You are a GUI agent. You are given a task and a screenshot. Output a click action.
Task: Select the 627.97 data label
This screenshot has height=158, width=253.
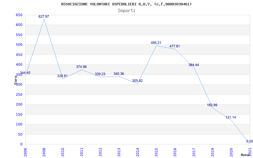click(x=44, y=16)
